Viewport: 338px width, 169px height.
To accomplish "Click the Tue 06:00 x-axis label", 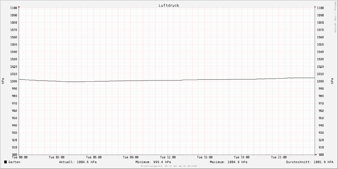I will pos(94,157).
